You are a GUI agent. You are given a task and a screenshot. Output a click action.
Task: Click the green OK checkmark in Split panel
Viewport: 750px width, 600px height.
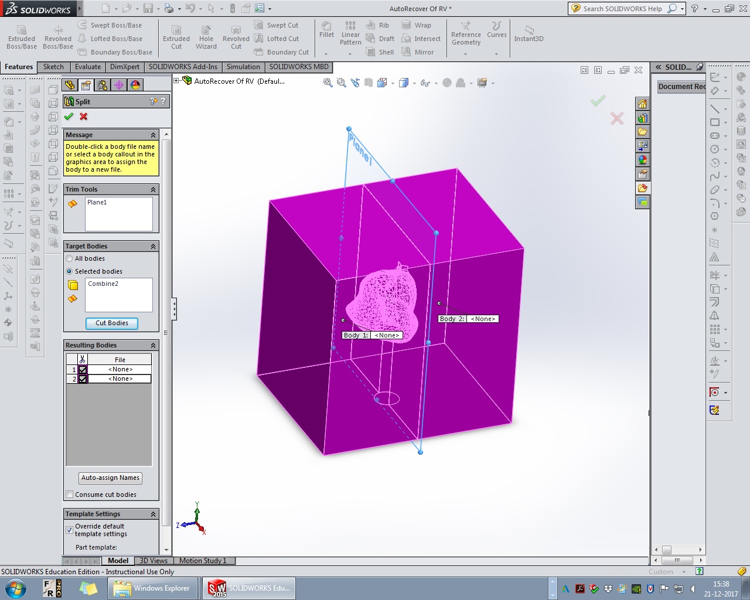pos(69,117)
